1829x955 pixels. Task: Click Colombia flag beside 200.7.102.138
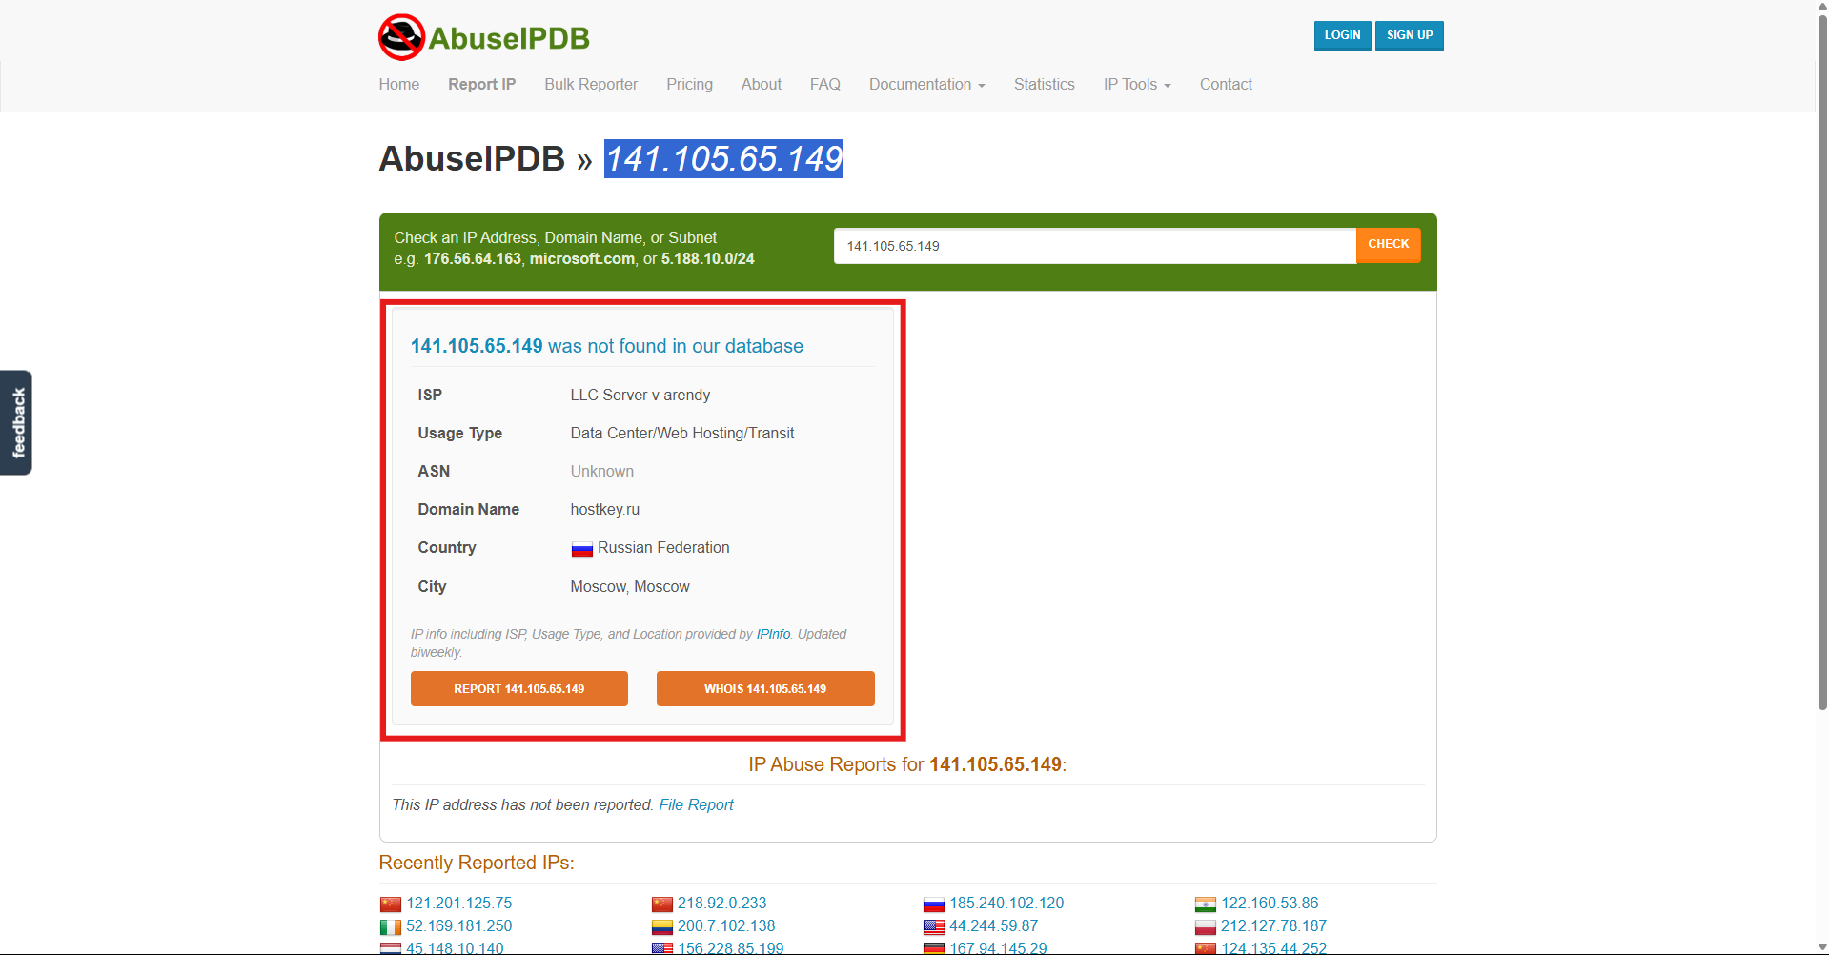pyautogui.click(x=662, y=926)
